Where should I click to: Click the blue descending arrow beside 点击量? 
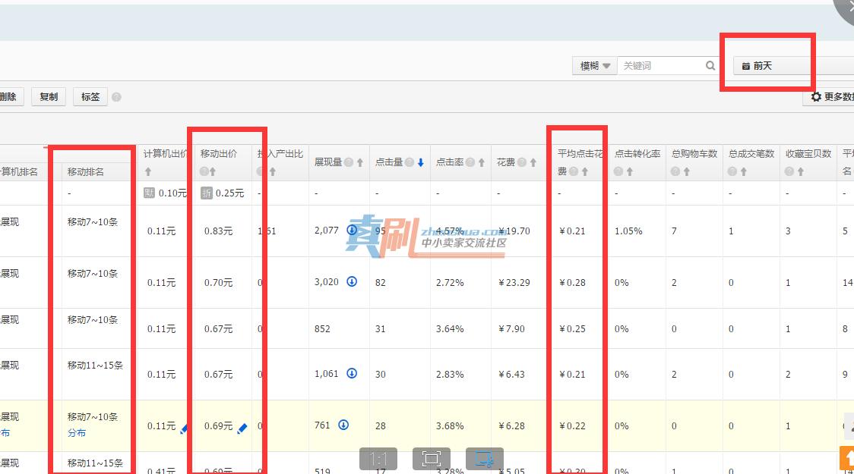coord(420,162)
